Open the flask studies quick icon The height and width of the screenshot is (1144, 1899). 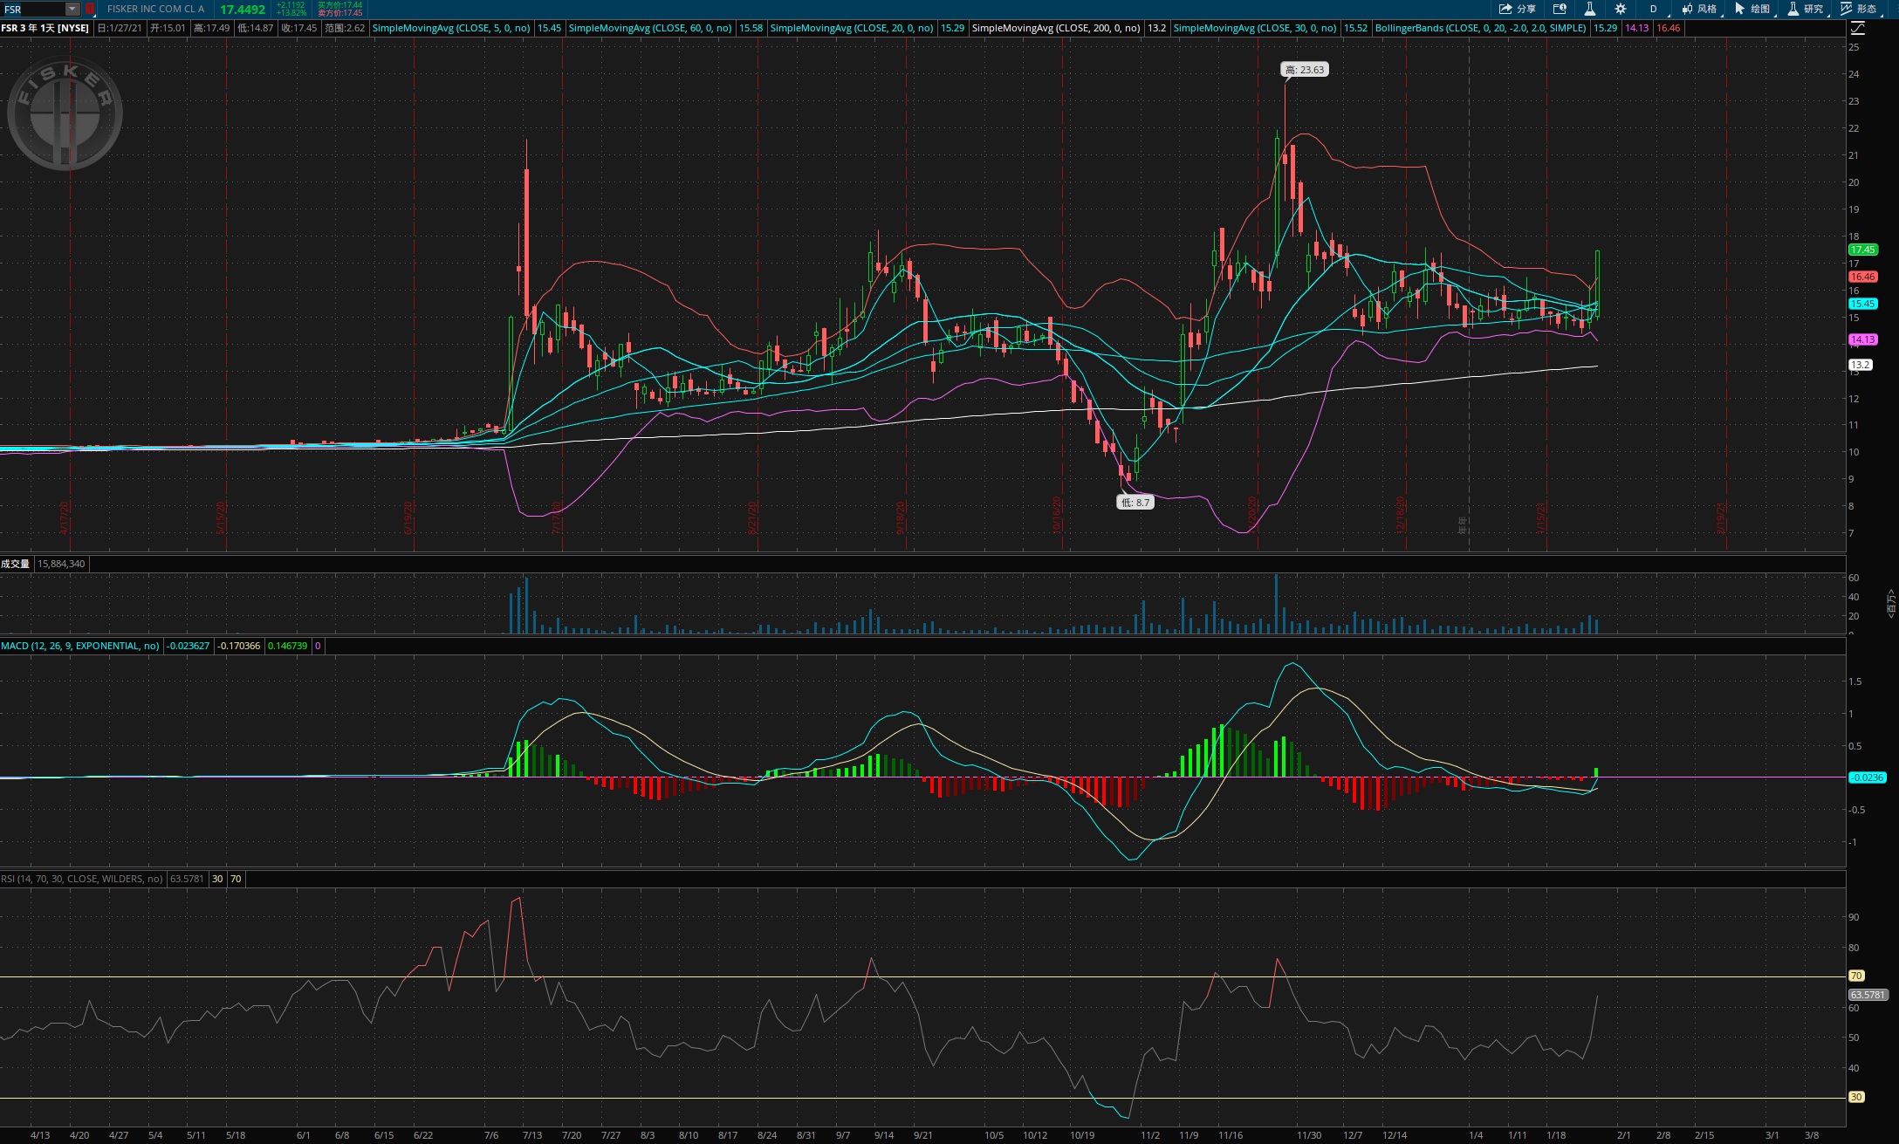click(x=1589, y=9)
